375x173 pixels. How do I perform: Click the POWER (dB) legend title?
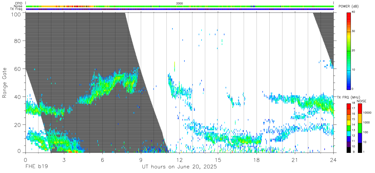coord(349,6)
